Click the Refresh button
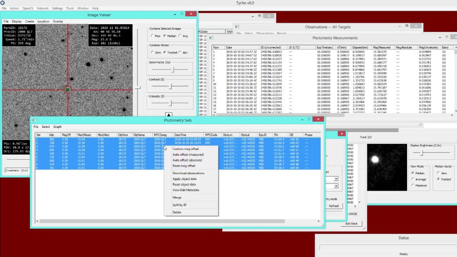 point(334,206)
